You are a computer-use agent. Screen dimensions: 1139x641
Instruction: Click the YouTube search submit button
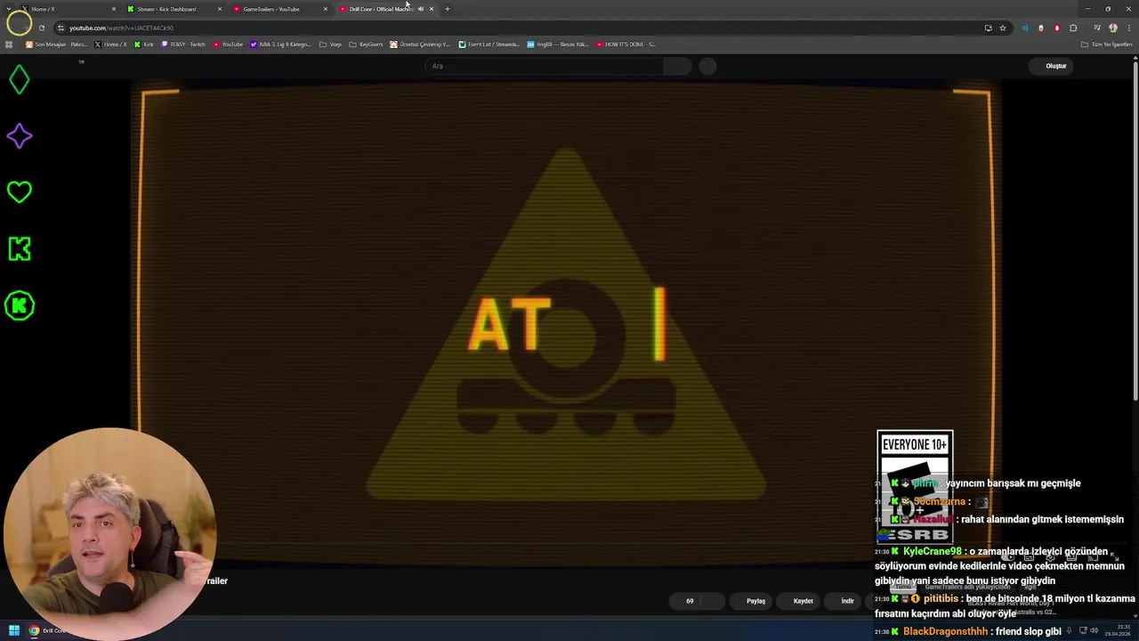click(x=677, y=66)
